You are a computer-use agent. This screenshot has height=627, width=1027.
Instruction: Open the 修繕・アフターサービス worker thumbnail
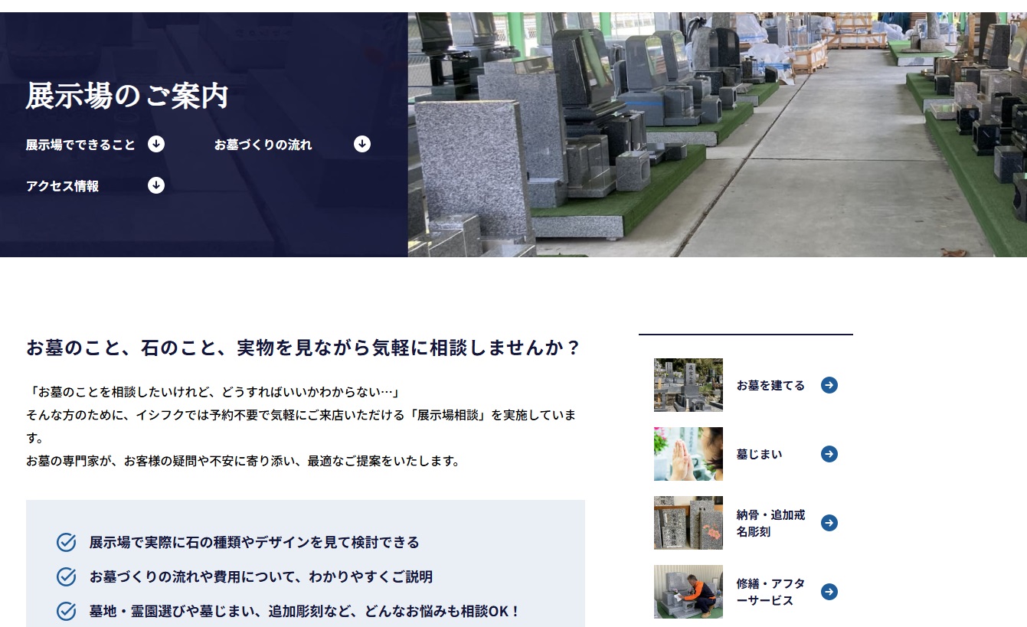point(688,592)
